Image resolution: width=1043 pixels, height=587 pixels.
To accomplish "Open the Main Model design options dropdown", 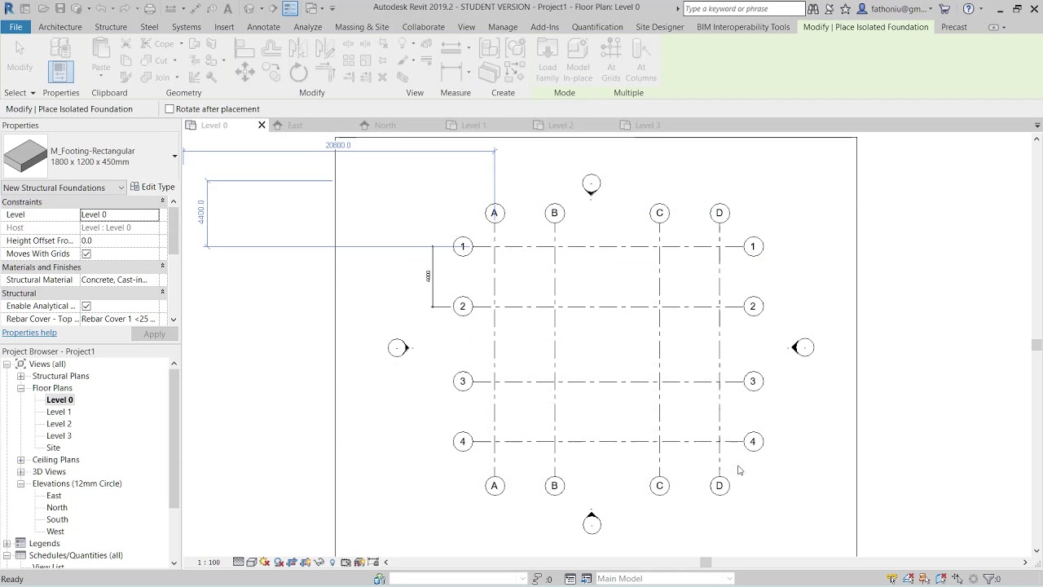I will click(x=664, y=579).
